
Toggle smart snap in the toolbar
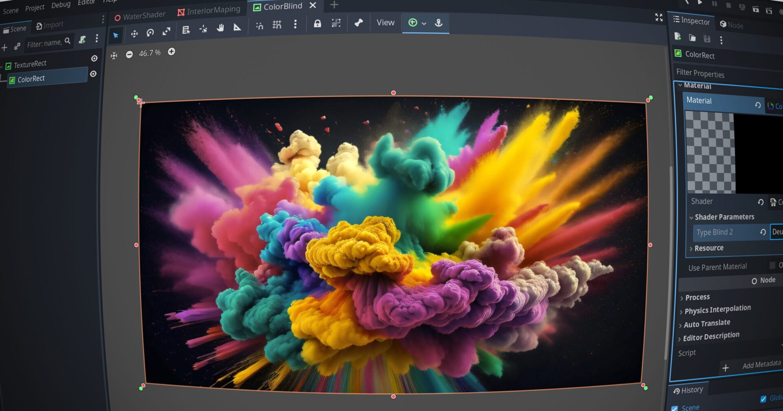click(259, 26)
